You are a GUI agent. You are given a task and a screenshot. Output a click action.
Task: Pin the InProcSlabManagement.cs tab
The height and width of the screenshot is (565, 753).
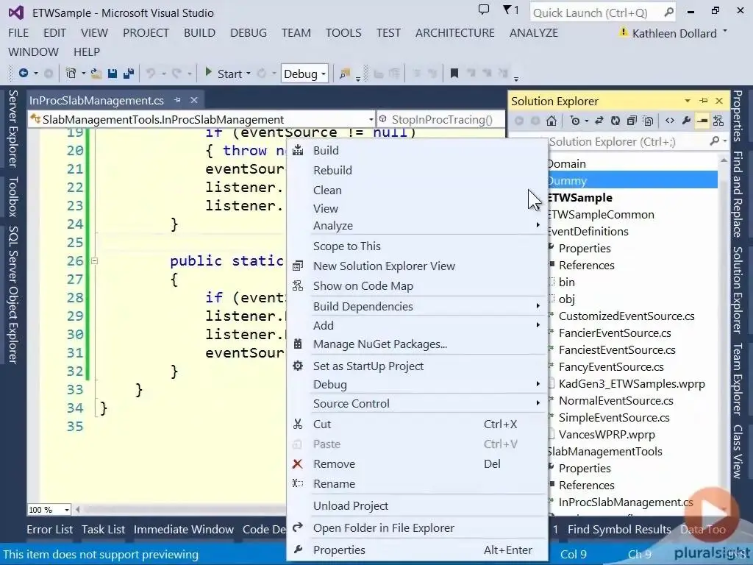point(177,100)
